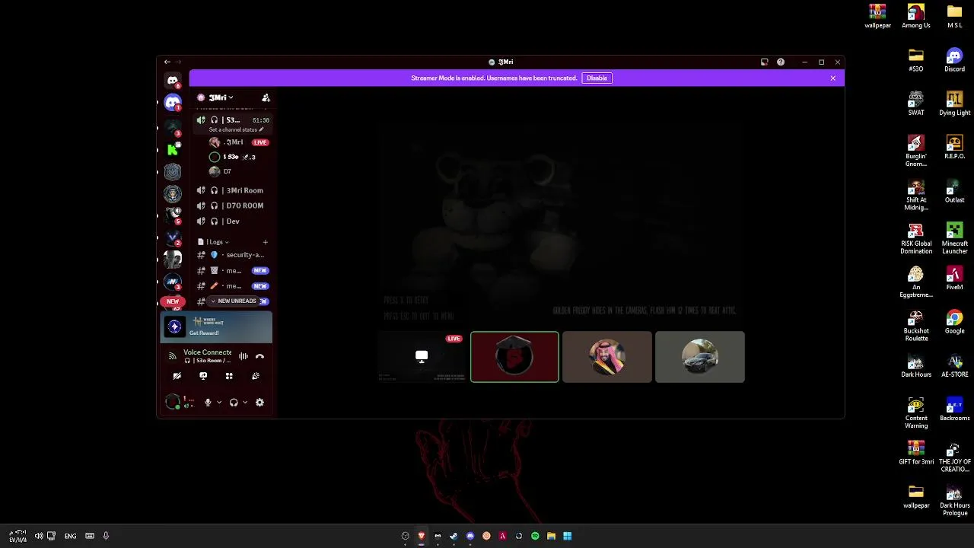Open the green Kick server icon
This screenshot has width=974, height=548.
pos(173,149)
